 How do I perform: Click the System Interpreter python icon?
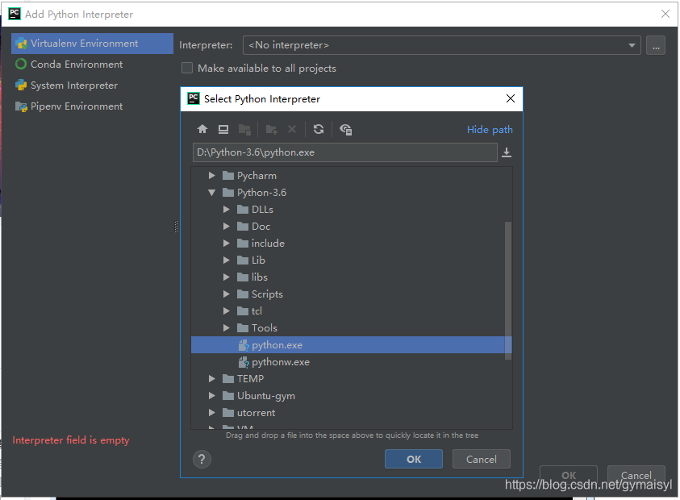[21, 85]
